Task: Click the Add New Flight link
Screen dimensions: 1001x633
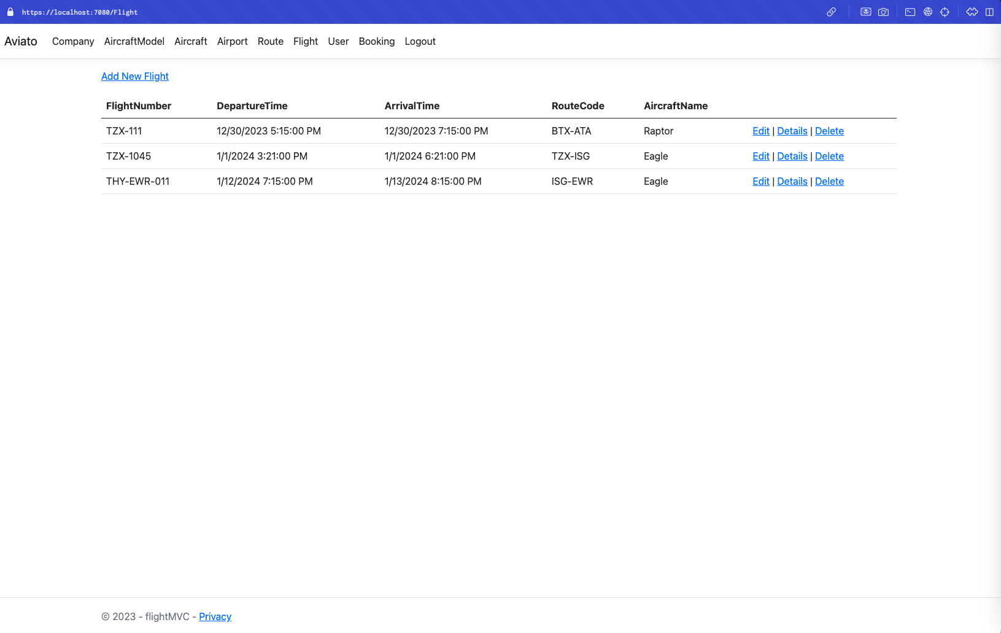Action: click(135, 76)
